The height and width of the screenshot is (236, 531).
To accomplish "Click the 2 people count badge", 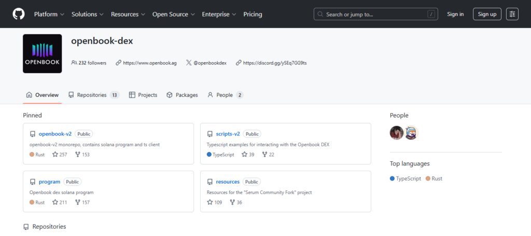I will (x=240, y=95).
